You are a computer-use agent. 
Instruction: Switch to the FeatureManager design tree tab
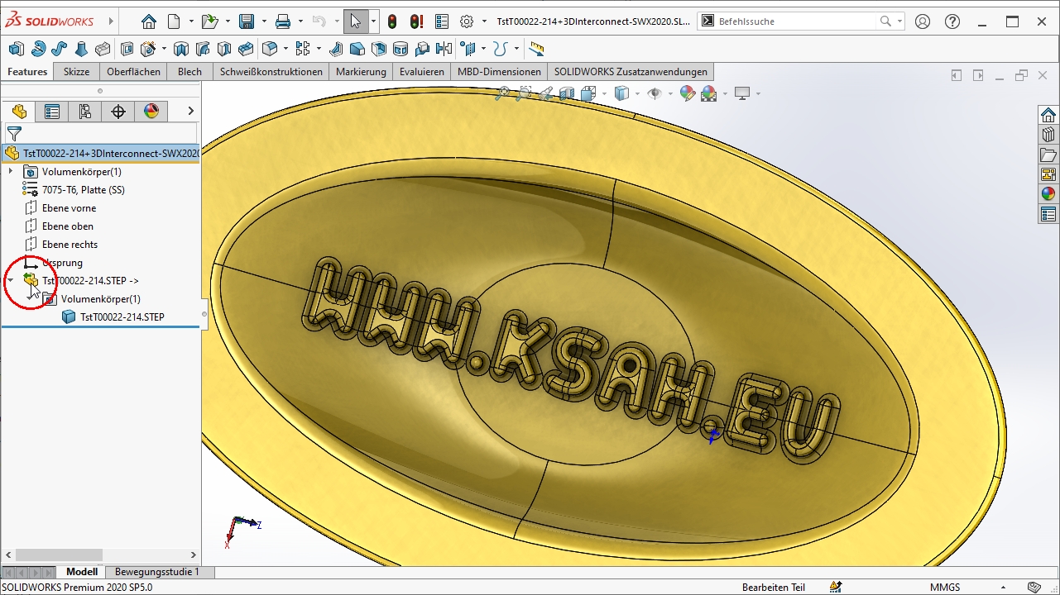19,111
